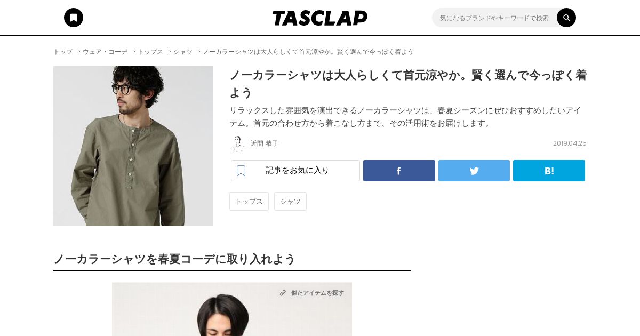The height and width of the screenshot is (336, 640).
Task: Click the 記事をお気に入り favorite button
Action: pyautogui.click(x=295, y=171)
